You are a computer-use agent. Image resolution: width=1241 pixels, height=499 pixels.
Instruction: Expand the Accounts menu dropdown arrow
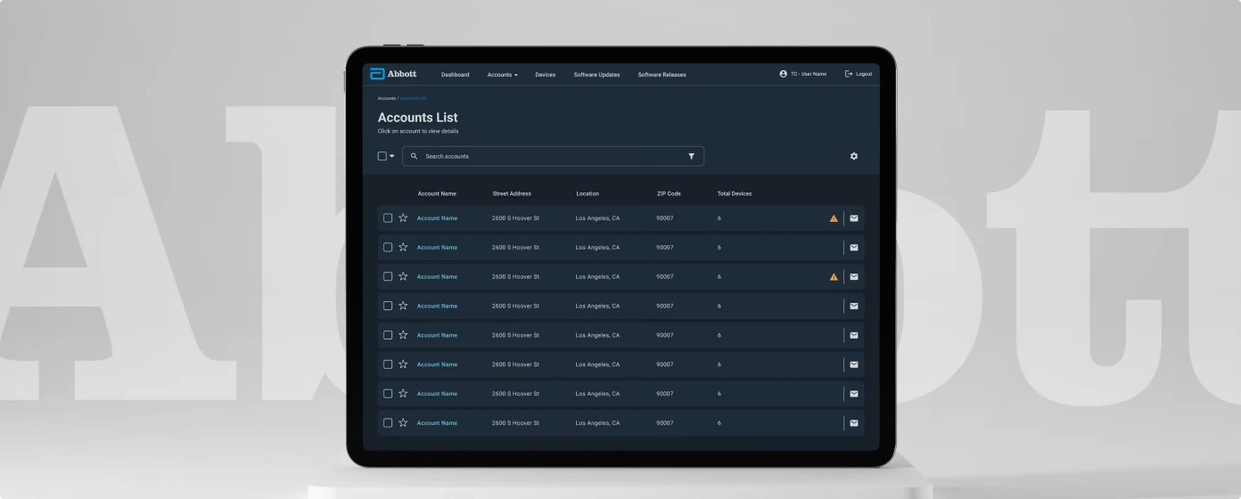515,75
